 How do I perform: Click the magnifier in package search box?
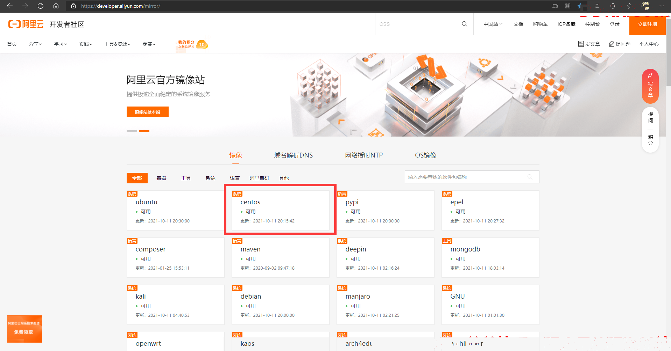[x=530, y=177]
